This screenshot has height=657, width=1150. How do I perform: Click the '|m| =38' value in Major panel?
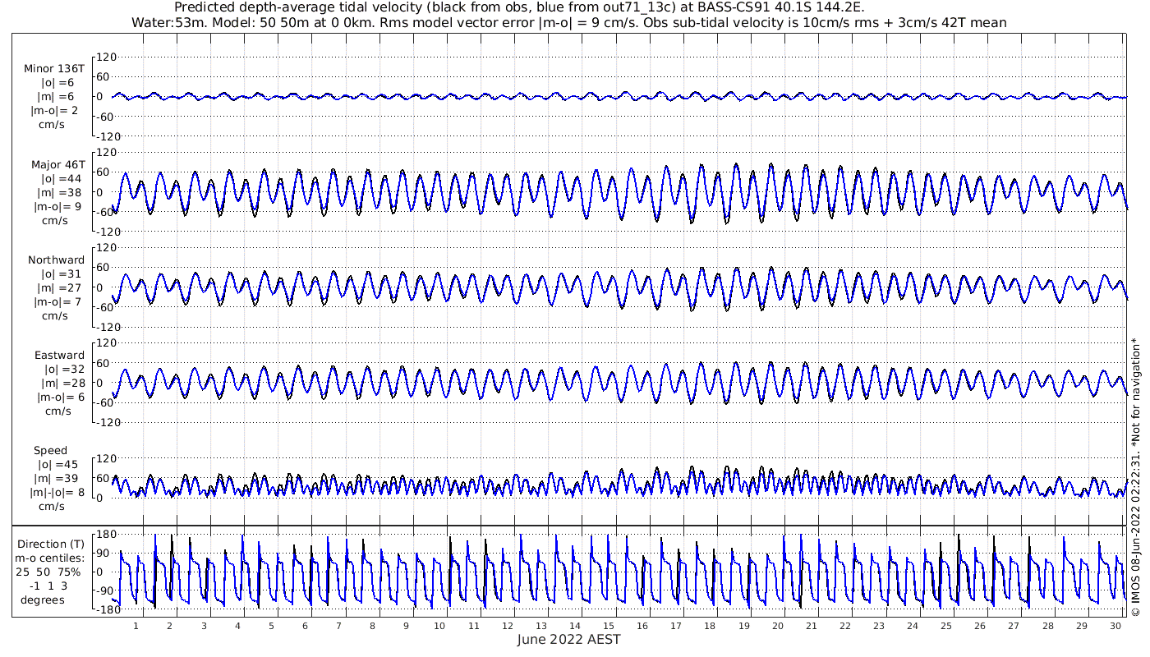point(57,193)
